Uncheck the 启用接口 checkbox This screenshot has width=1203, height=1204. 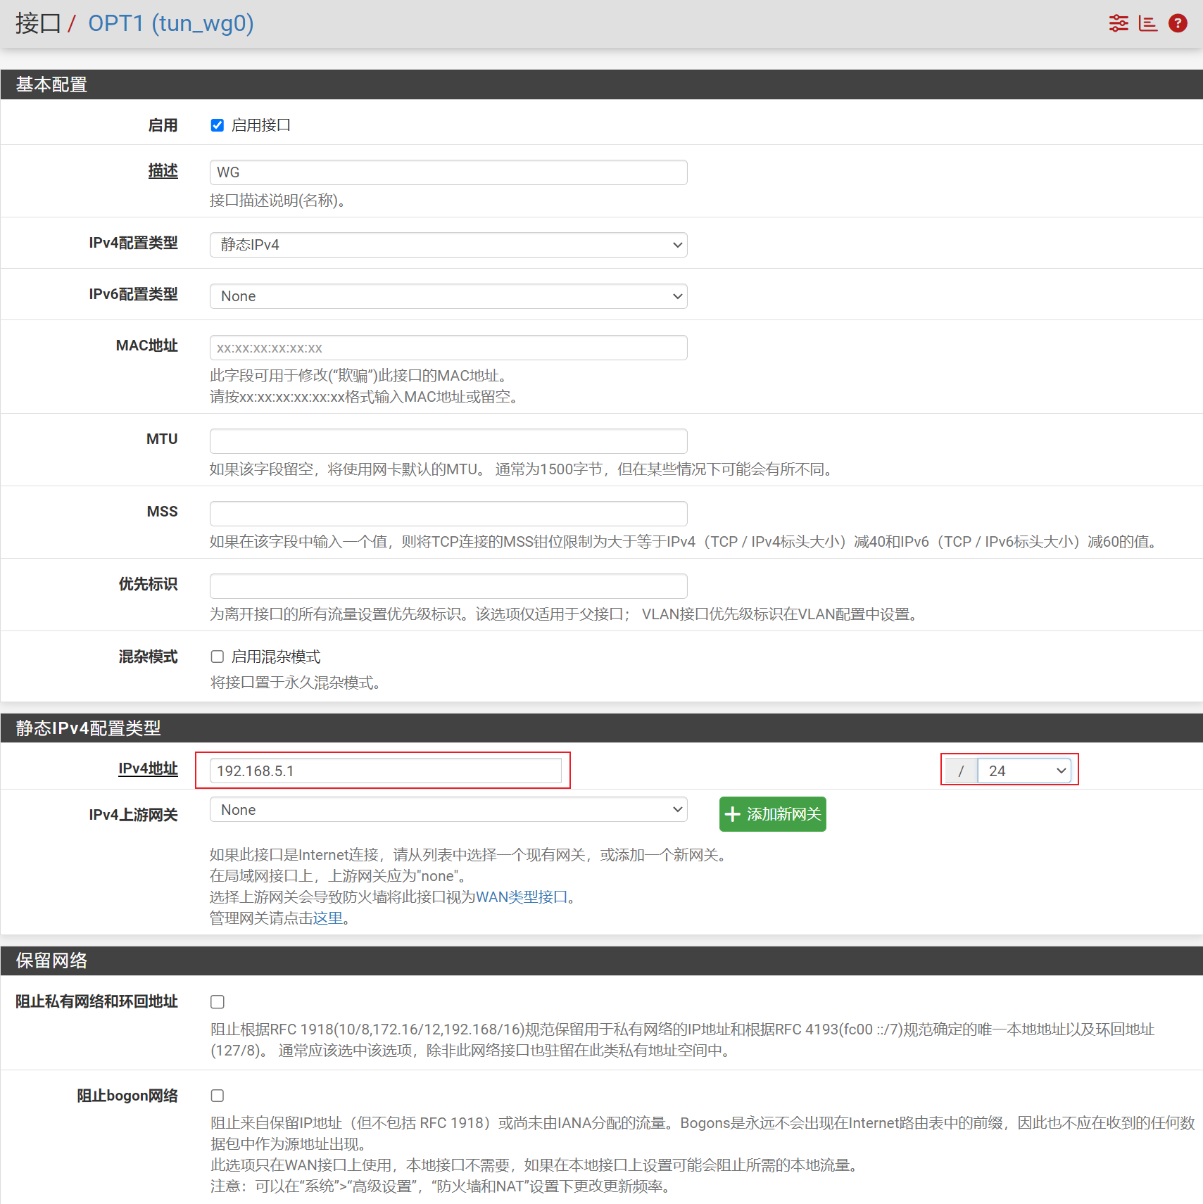click(x=218, y=125)
